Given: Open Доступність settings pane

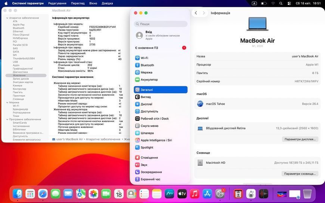Looking at the screenshot, I should [160, 112].
